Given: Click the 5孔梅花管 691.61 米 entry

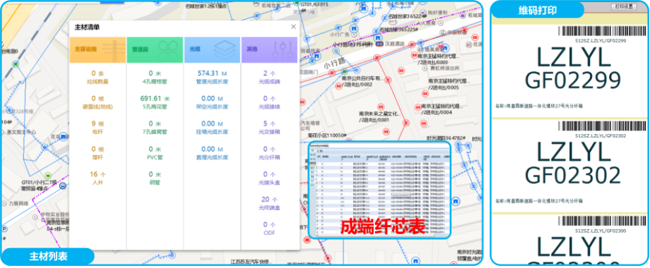Looking at the screenshot, I should pyautogui.click(x=155, y=102).
